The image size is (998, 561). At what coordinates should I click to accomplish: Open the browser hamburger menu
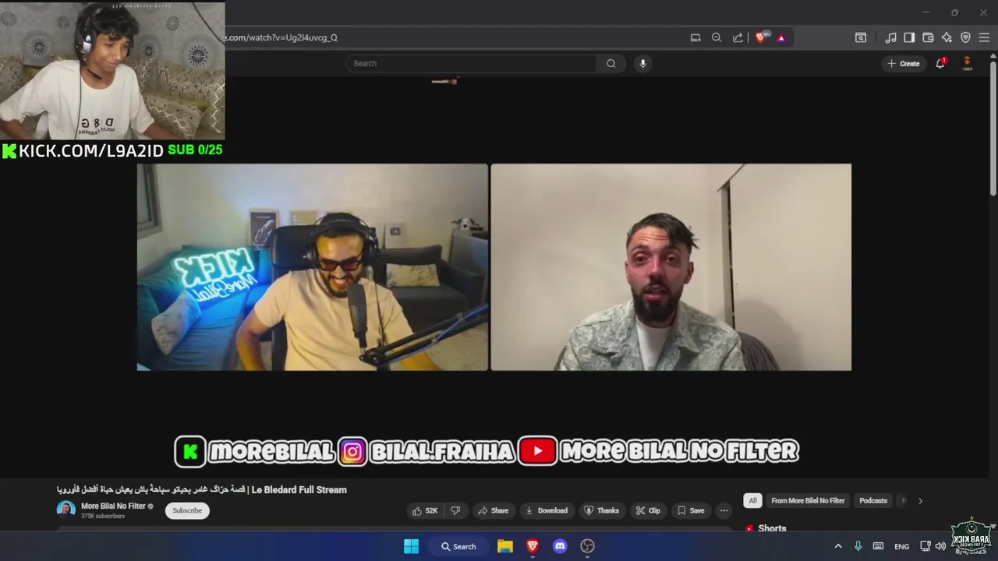click(x=984, y=37)
